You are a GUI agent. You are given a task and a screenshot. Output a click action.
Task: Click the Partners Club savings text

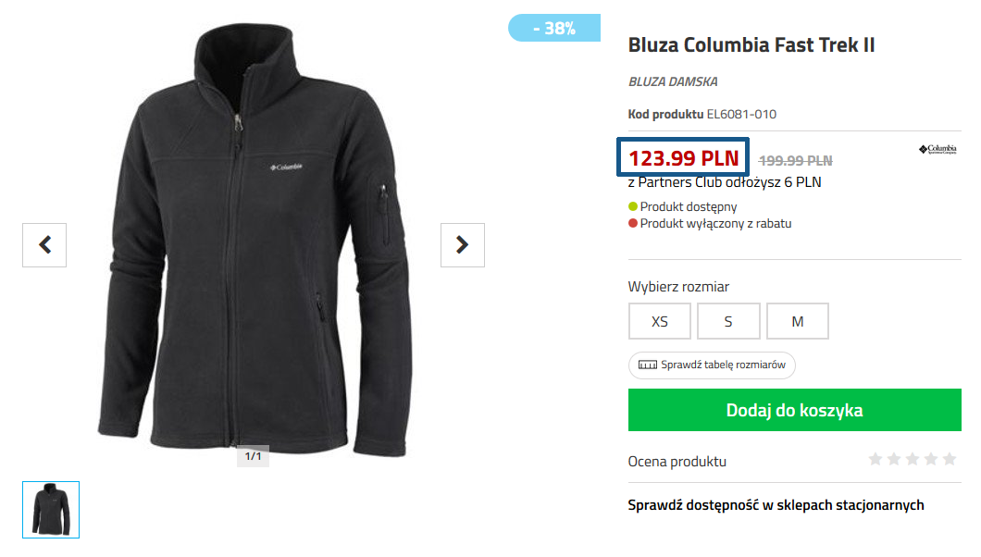725,182
